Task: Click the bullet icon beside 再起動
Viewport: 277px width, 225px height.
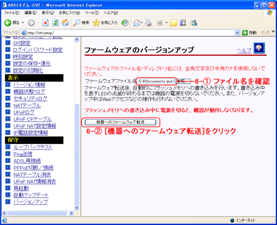Action: pyautogui.click(x=7, y=188)
